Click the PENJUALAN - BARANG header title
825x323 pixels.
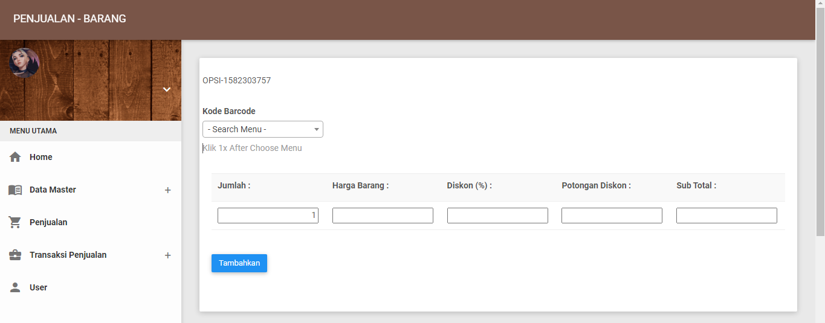click(70, 19)
